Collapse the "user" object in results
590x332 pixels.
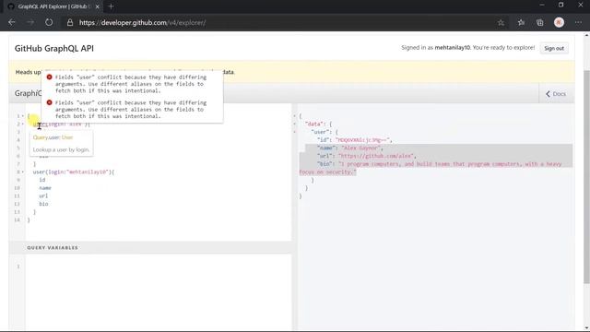tap(295, 132)
